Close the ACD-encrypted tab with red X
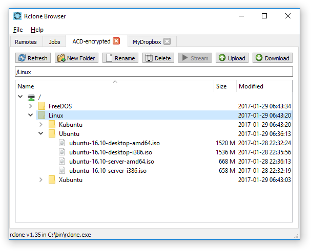Image resolution: width=311 pixels, height=251 pixels. pos(116,41)
